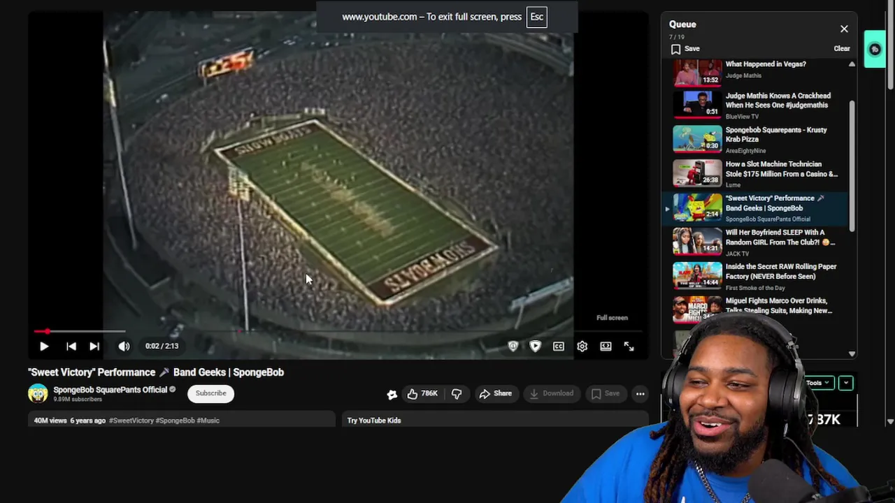
Task: Click the sparkle badge beside like button
Action: point(392,394)
